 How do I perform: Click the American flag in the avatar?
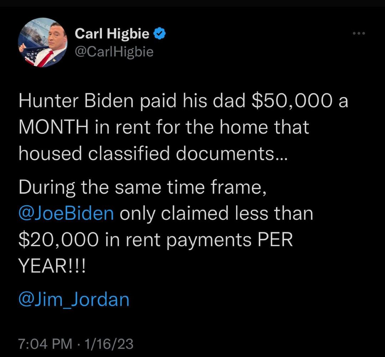point(31,55)
